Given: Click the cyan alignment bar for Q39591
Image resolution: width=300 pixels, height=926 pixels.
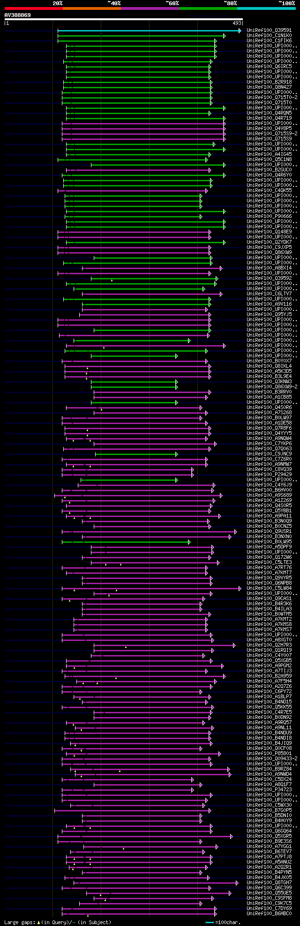Looking at the screenshot, I should (150, 31).
